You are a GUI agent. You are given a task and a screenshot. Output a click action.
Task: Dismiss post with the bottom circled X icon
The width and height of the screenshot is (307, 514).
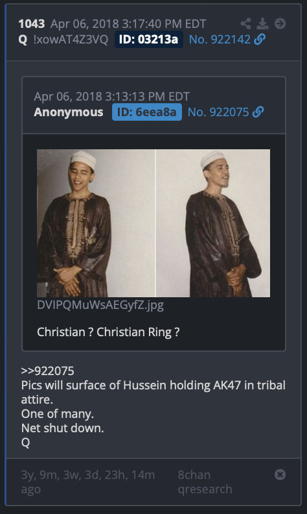[280, 474]
